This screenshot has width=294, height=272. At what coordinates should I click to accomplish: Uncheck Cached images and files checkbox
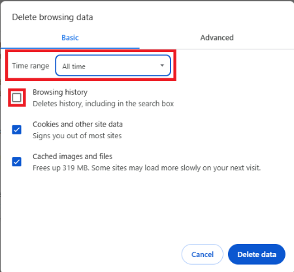point(17,162)
